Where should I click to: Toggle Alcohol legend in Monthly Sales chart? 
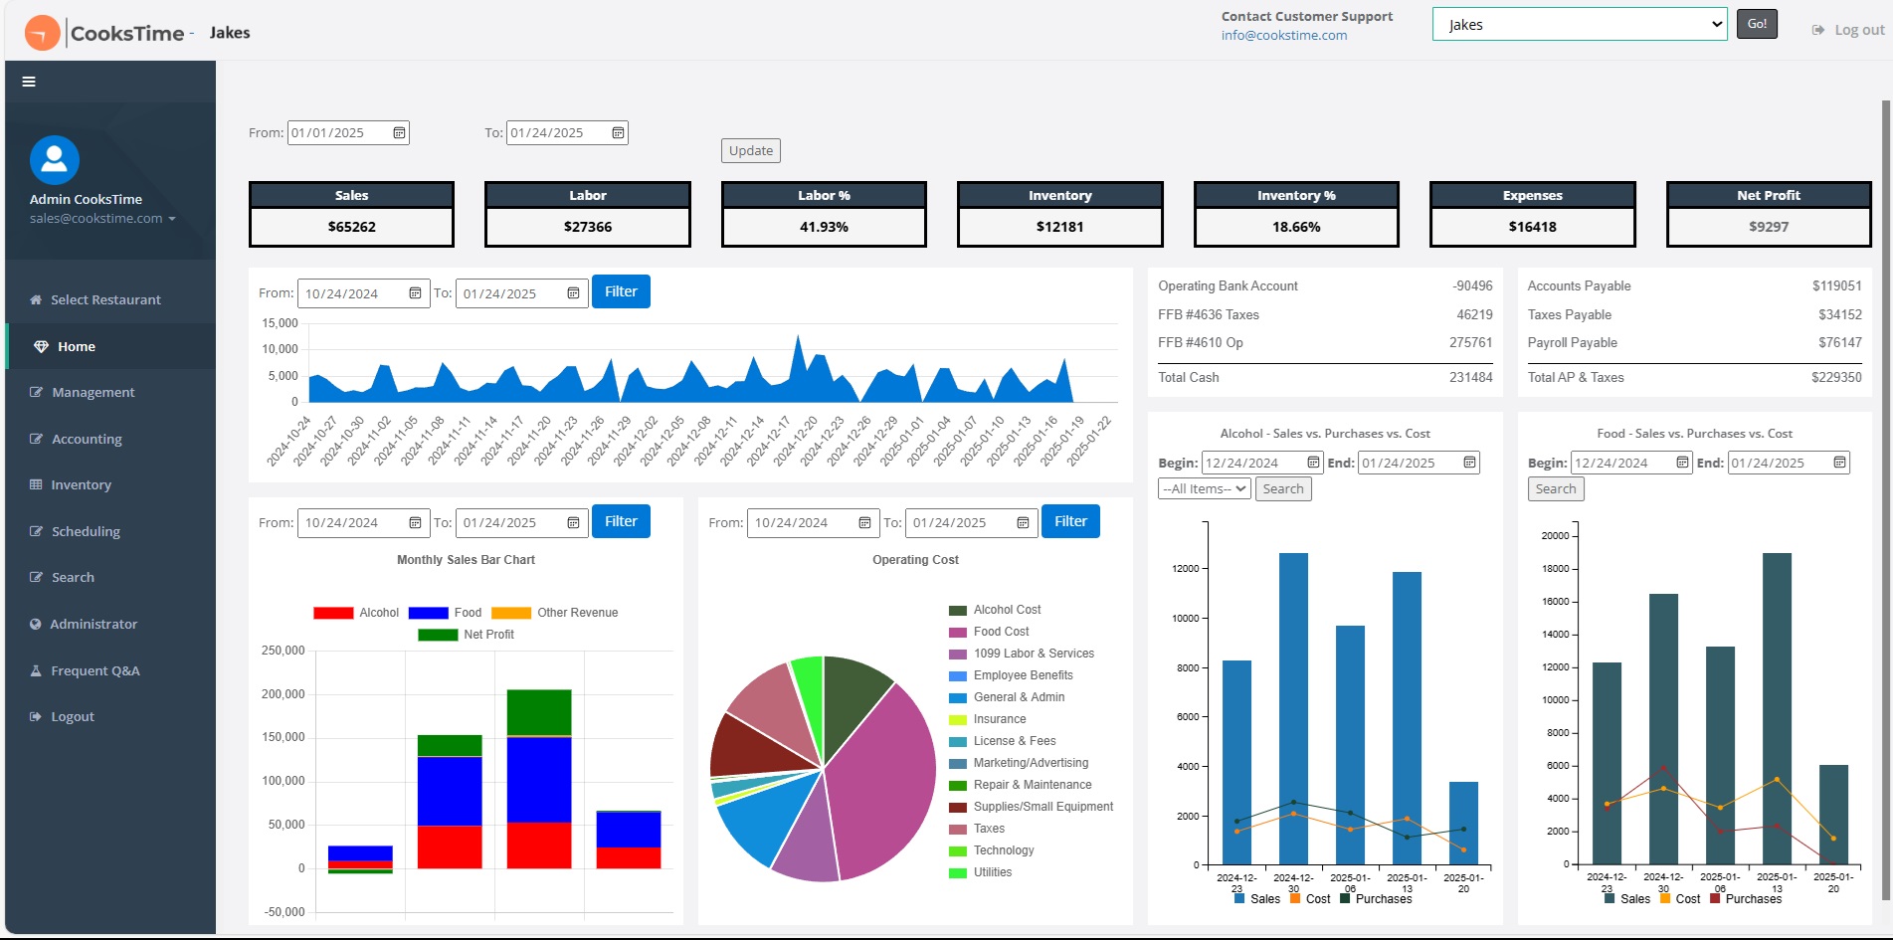tap(356, 613)
